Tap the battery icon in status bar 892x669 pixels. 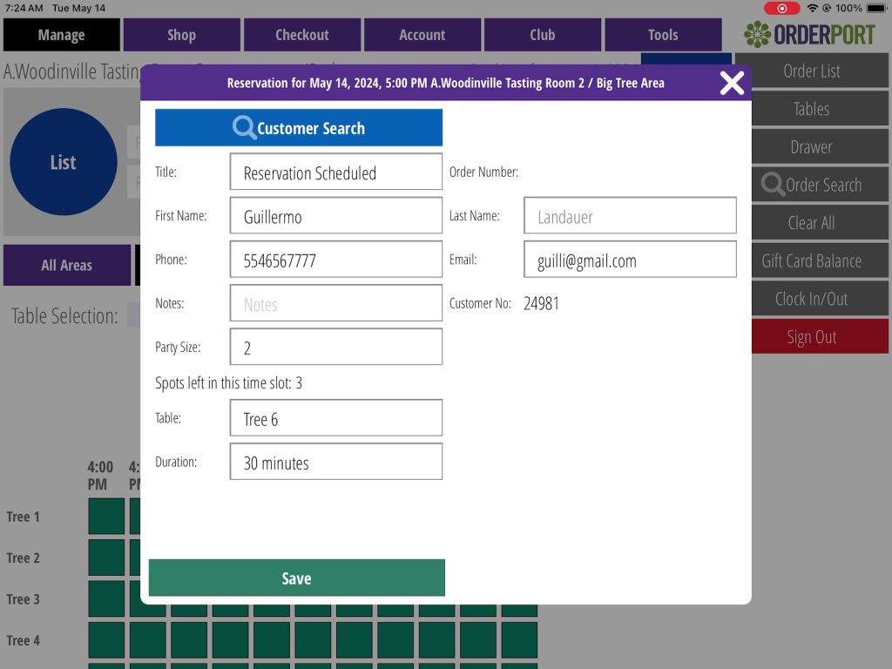(875, 8)
